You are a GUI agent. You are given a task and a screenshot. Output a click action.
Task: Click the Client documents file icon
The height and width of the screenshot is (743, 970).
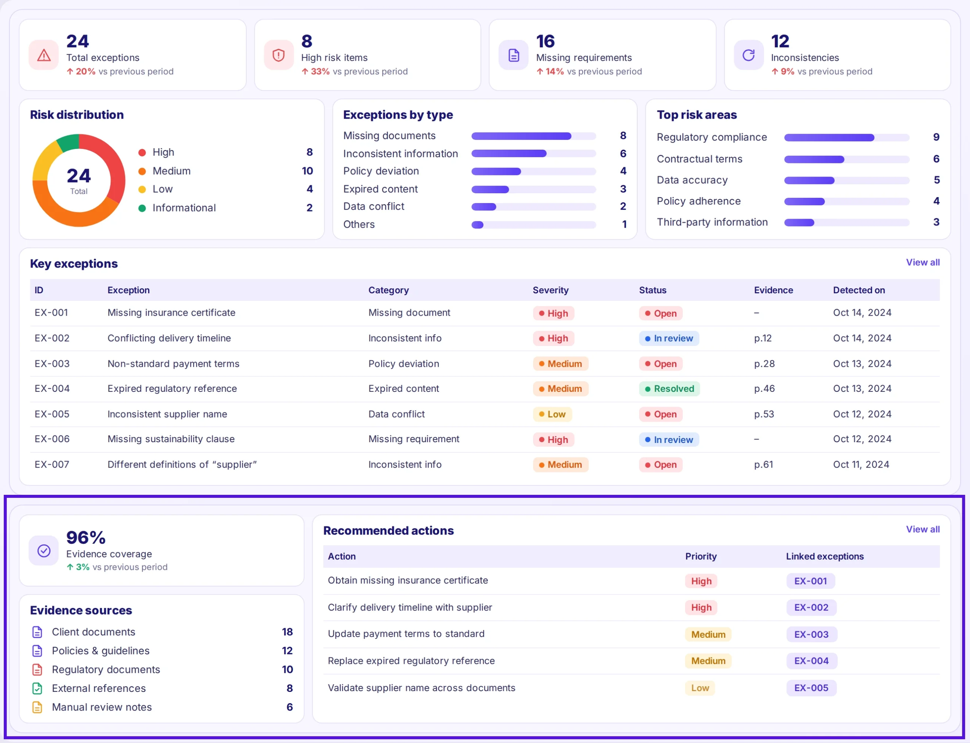coord(38,632)
